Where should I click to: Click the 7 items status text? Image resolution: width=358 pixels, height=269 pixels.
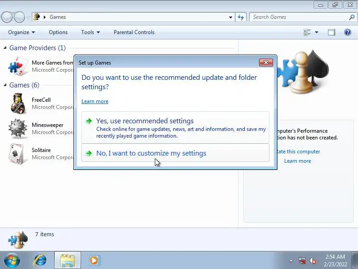pyautogui.click(x=44, y=234)
